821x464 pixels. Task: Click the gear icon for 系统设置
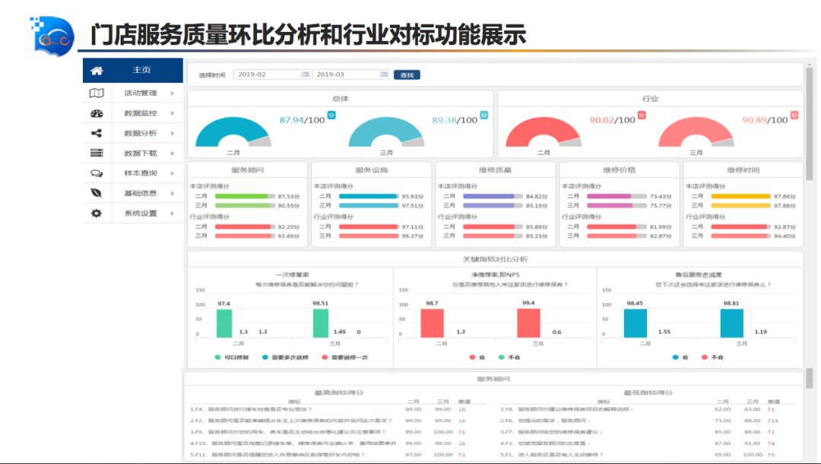pos(97,213)
